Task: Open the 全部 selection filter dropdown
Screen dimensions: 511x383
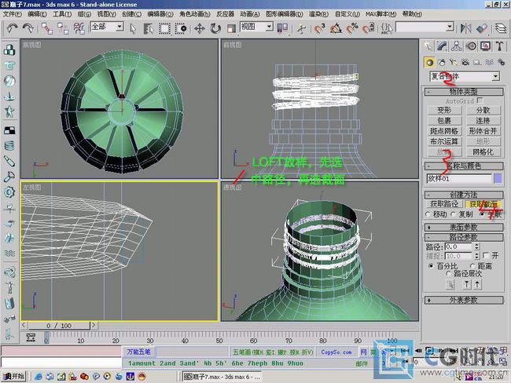Action: coord(107,27)
